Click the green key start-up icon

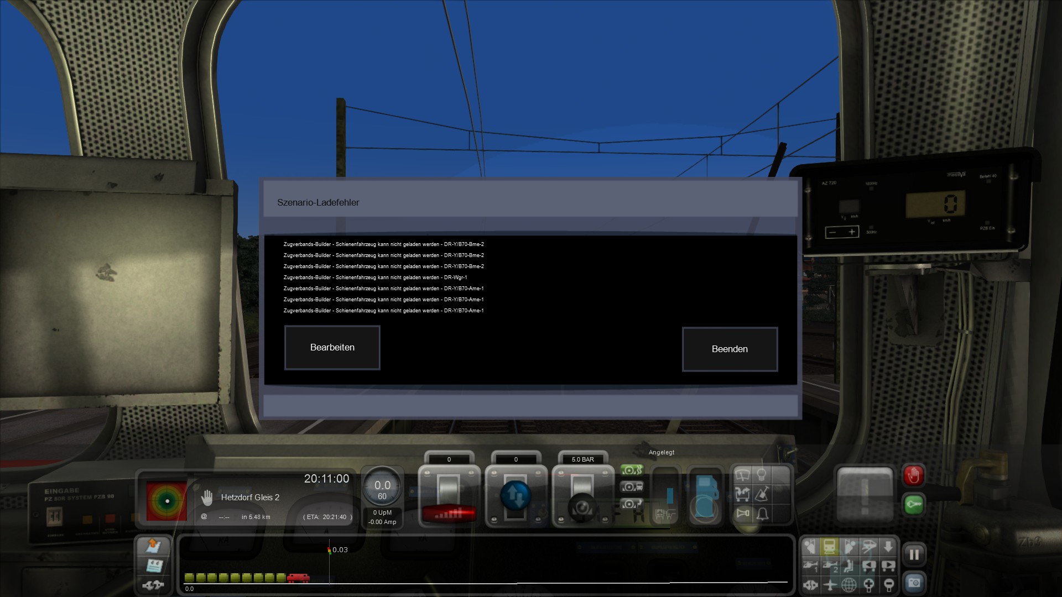(913, 505)
